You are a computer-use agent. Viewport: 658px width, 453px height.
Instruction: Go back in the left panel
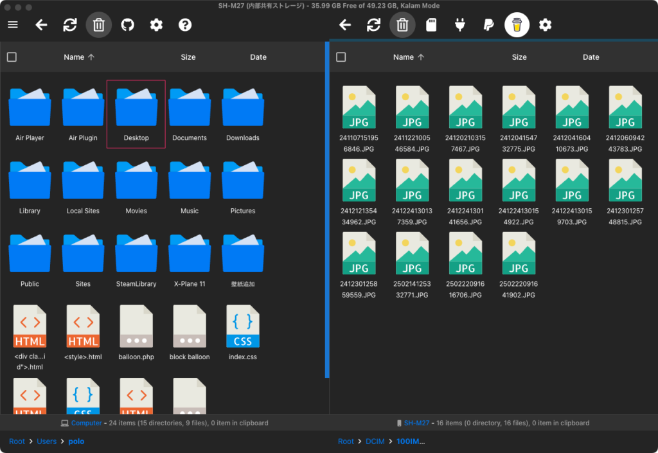click(x=42, y=25)
